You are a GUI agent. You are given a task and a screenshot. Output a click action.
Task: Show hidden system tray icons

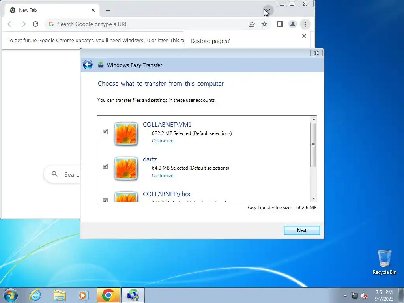coord(345,296)
